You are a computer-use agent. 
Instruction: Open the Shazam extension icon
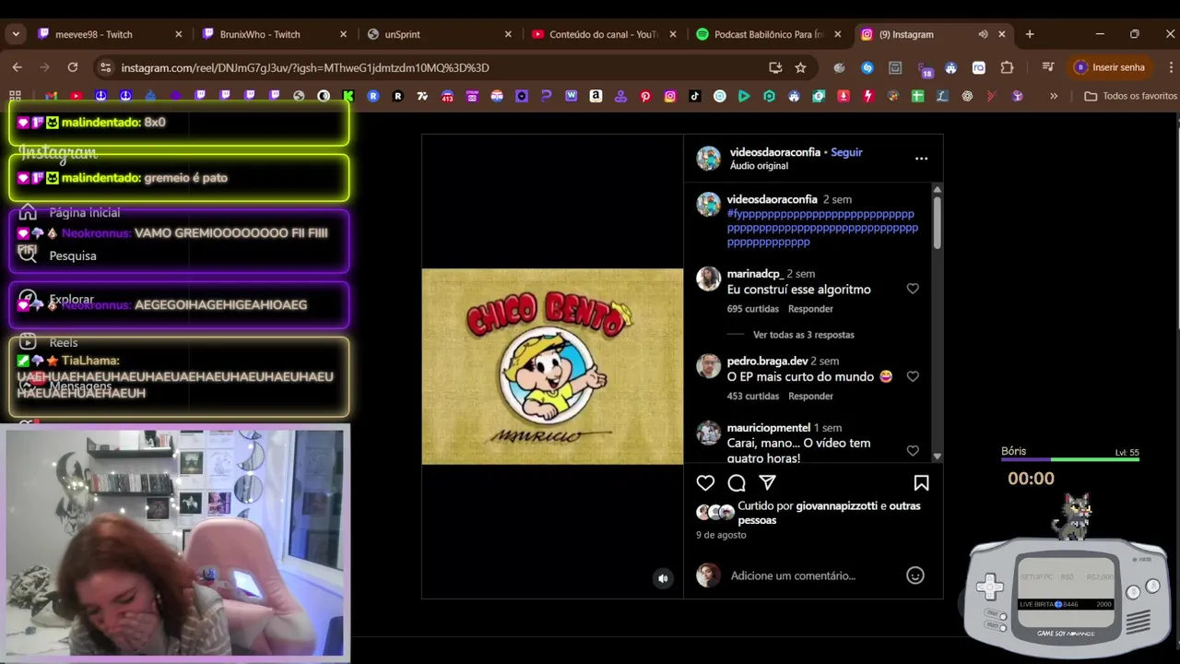867,67
